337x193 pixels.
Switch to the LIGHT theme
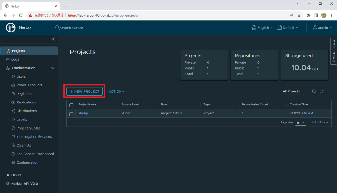[14, 175]
